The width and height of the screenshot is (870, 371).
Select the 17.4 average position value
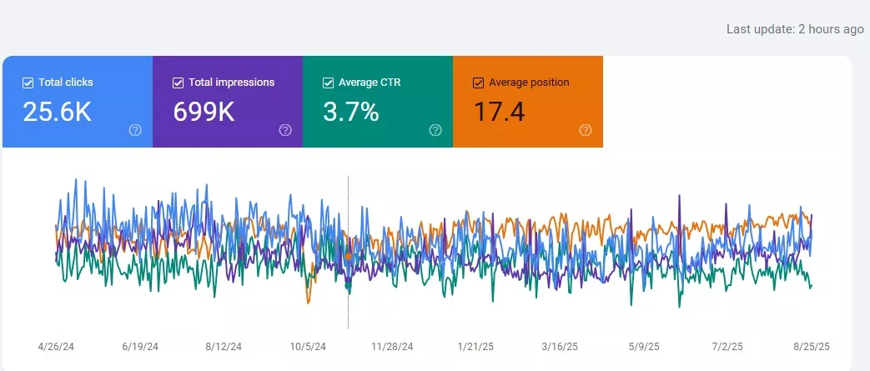499,112
